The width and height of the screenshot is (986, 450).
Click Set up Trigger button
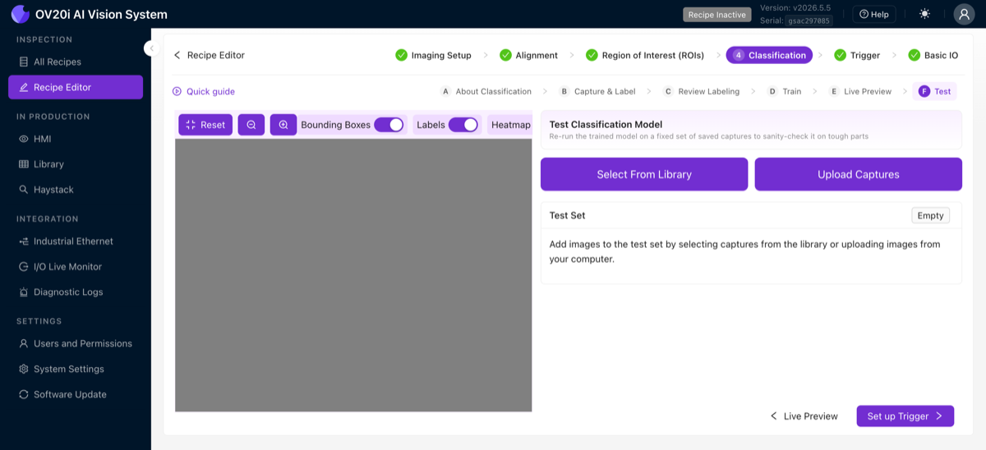pyautogui.click(x=905, y=416)
